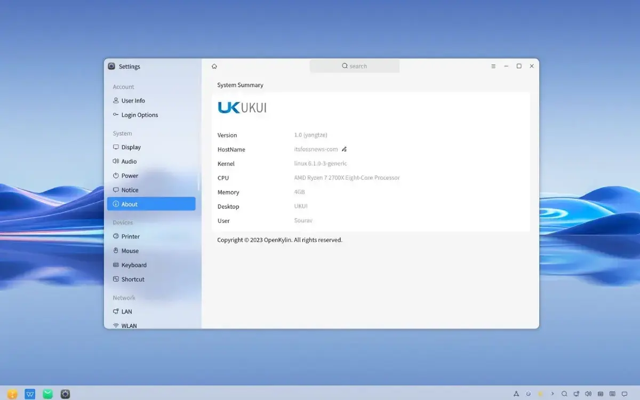
Task: Open WLAN network settings
Action: coord(151,325)
